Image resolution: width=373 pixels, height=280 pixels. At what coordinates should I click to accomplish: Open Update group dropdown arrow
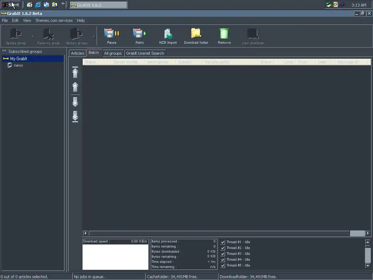pyautogui.click(x=32, y=36)
